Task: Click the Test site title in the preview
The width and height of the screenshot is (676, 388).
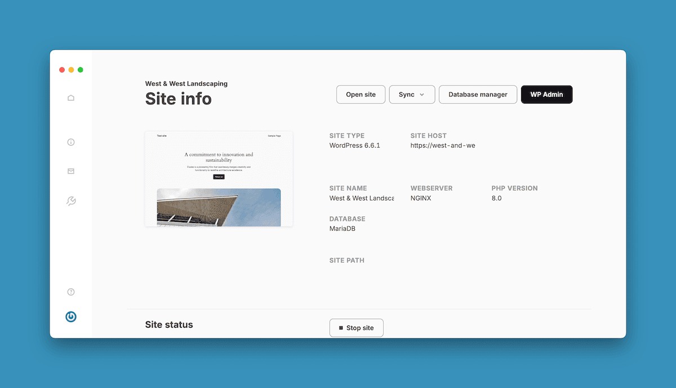Action: [x=162, y=136]
